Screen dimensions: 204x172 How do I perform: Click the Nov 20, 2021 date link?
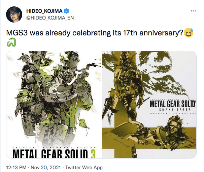[46, 167]
